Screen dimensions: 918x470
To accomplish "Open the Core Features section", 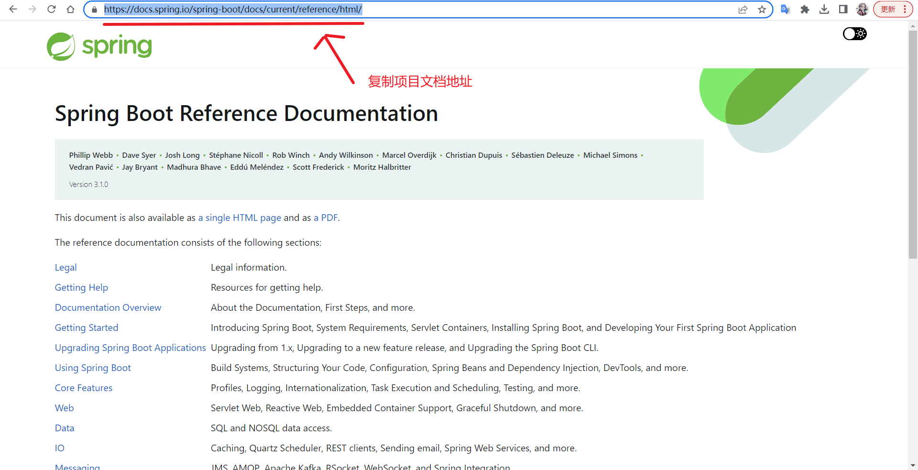I will [x=84, y=388].
